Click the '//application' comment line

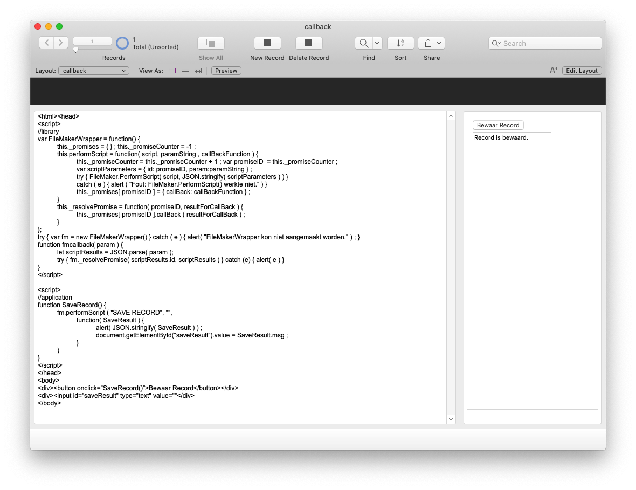55,298
